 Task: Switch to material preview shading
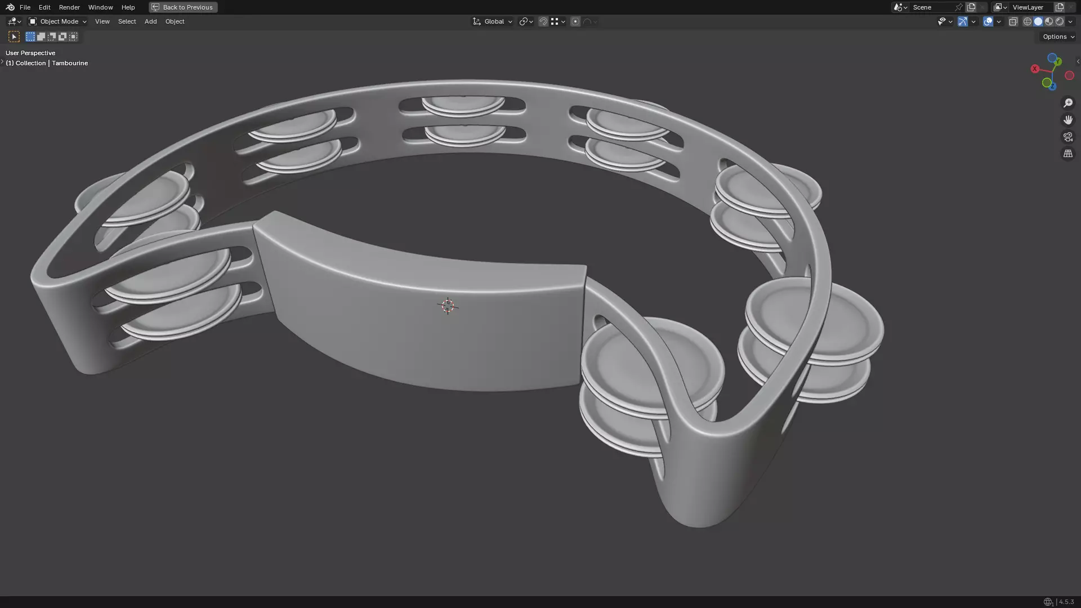[x=1049, y=21]
